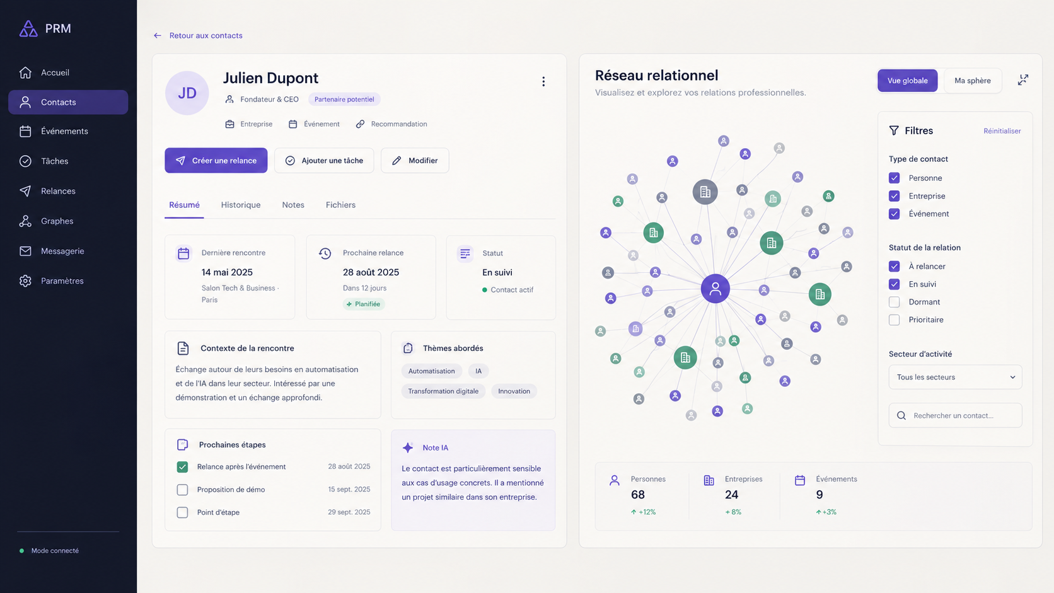Open the Accueil home icon
The height and width of the screenshot is (593, 1054).
pos(25,72)
